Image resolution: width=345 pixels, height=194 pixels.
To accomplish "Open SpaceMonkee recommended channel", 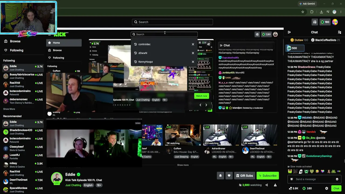I will [x=23, y=190].
